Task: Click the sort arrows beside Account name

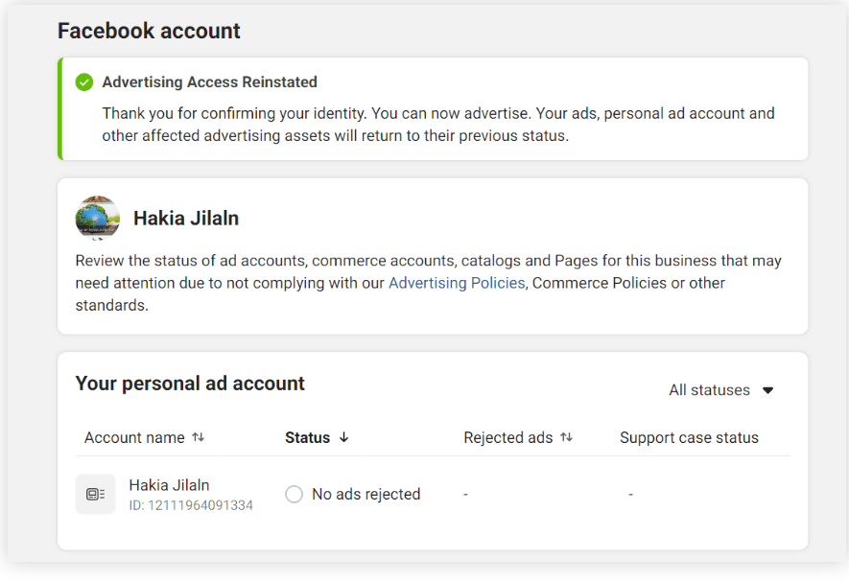Action: [x=199, y=437]
